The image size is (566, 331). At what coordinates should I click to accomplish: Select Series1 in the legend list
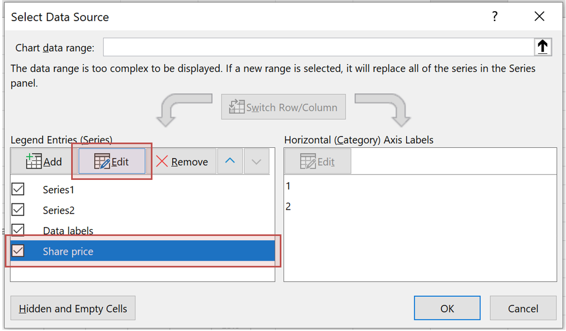(58, 190)
